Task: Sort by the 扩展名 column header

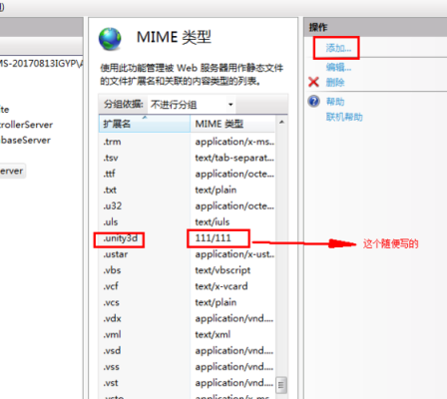Action: pyautogui.click(x=145, y=124)
